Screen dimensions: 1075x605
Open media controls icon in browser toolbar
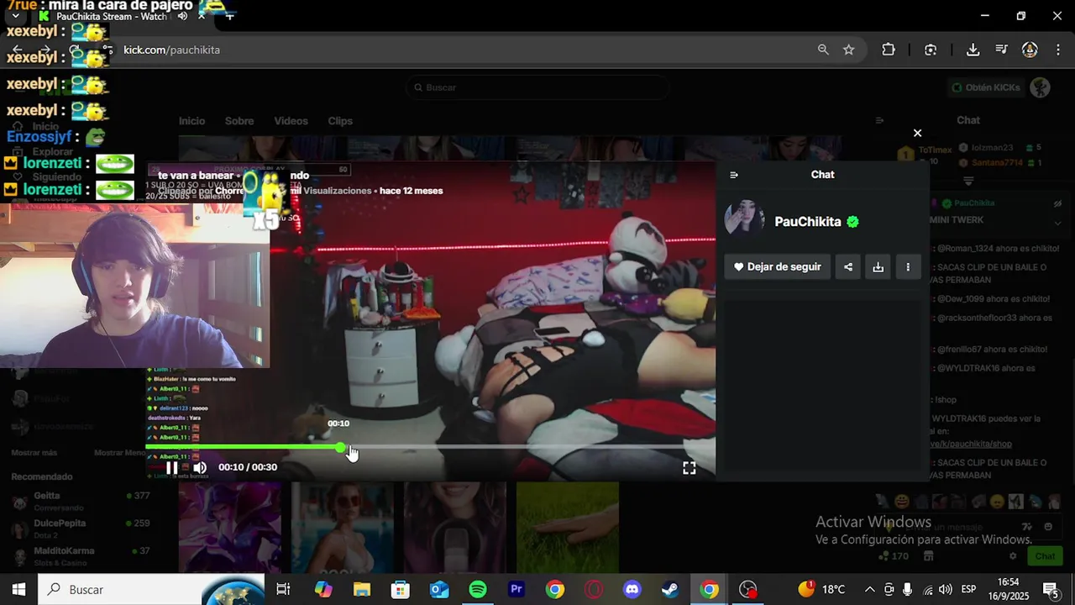click(1001, 50)
